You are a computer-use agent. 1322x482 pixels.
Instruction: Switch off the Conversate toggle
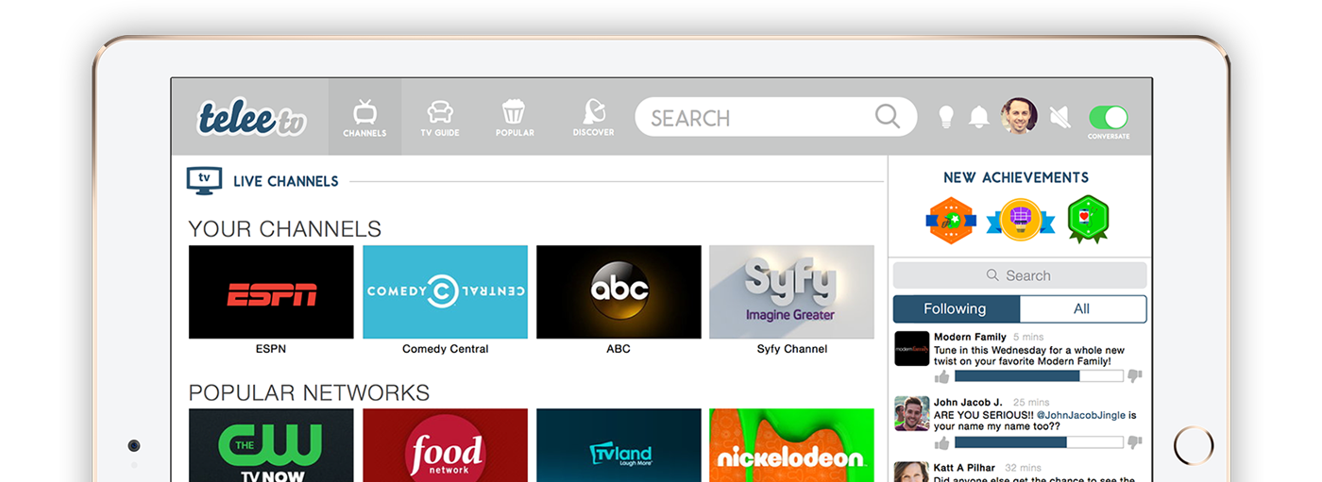1108,117
